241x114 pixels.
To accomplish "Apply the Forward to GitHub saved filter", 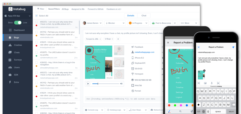I will [x=96, y=9].
